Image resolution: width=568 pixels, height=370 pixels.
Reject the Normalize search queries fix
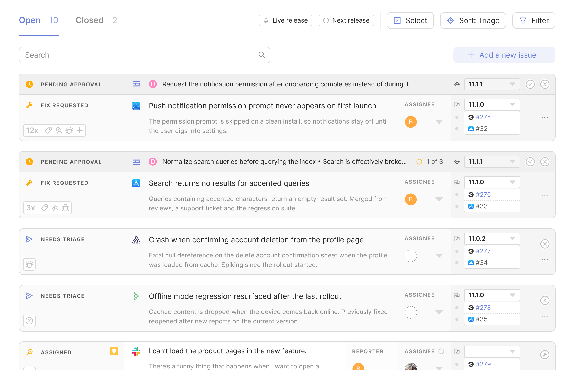[545, 162]
